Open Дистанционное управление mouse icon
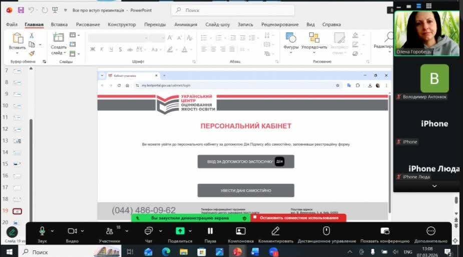 click(326, 231)
